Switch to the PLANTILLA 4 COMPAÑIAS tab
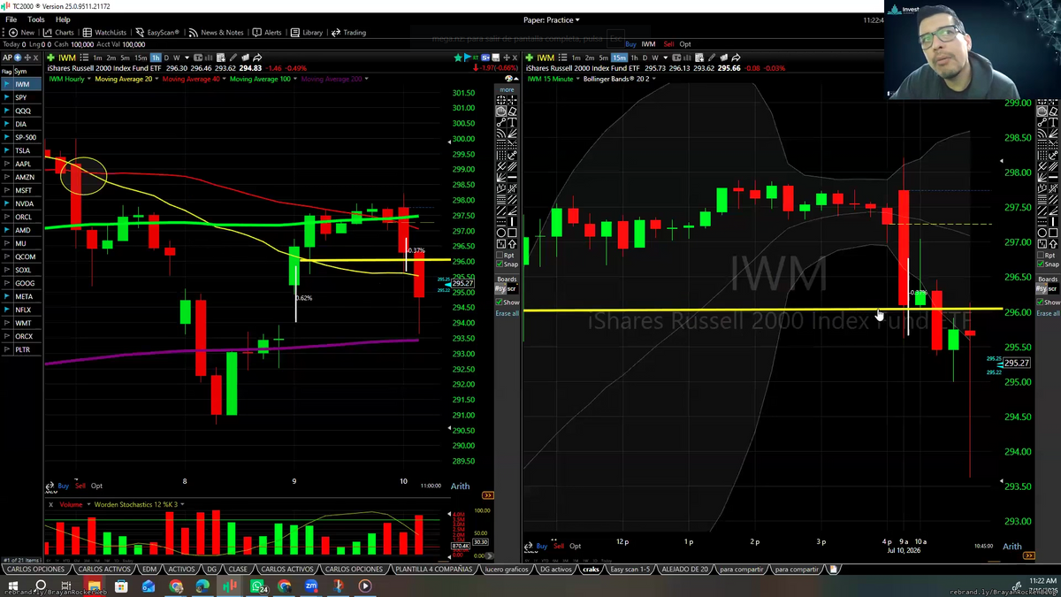 434,570
